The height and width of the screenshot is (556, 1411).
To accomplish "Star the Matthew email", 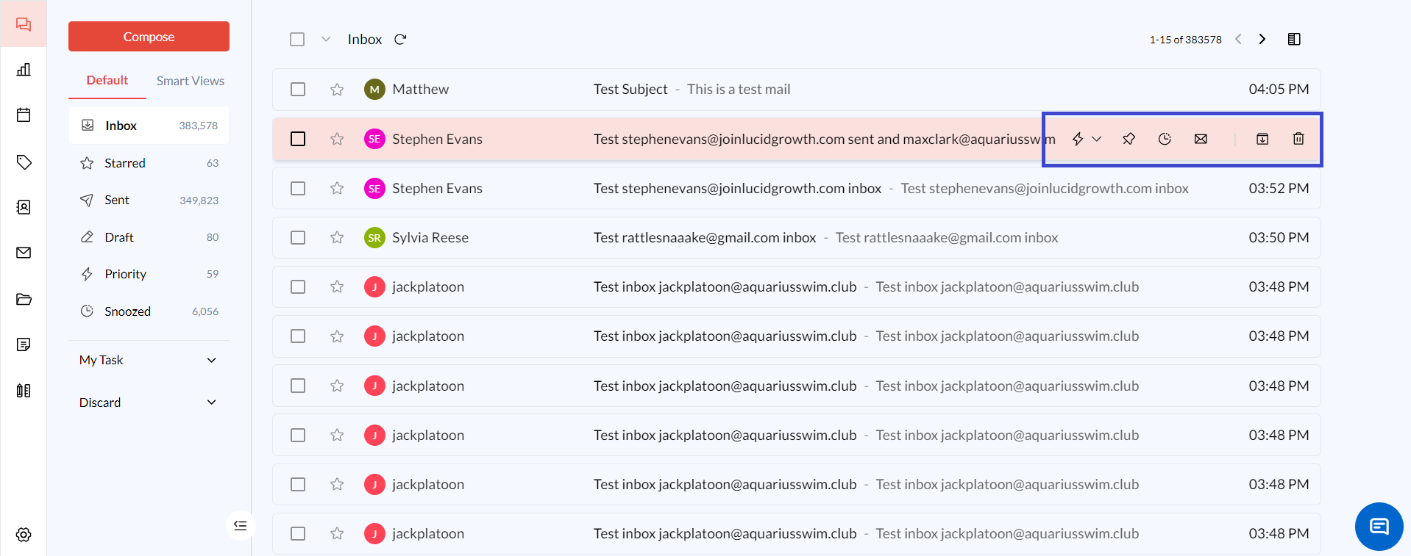I will tap(337, 90).
